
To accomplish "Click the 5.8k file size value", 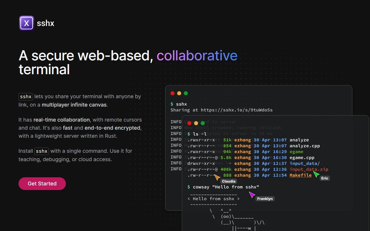I will tap(226, 158).
